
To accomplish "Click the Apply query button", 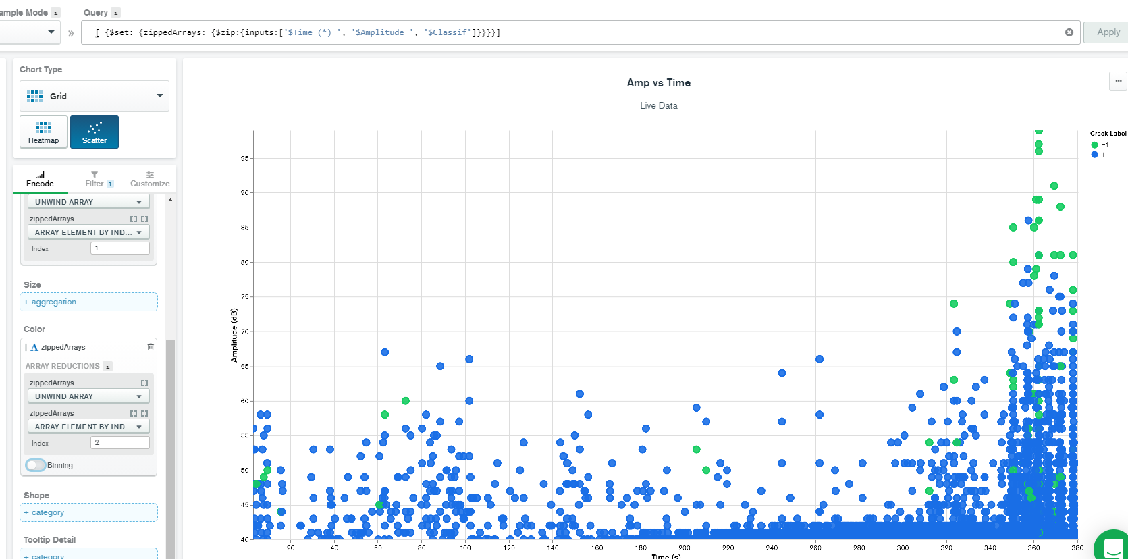I will pyautogui.click(x=1108, y=32).
